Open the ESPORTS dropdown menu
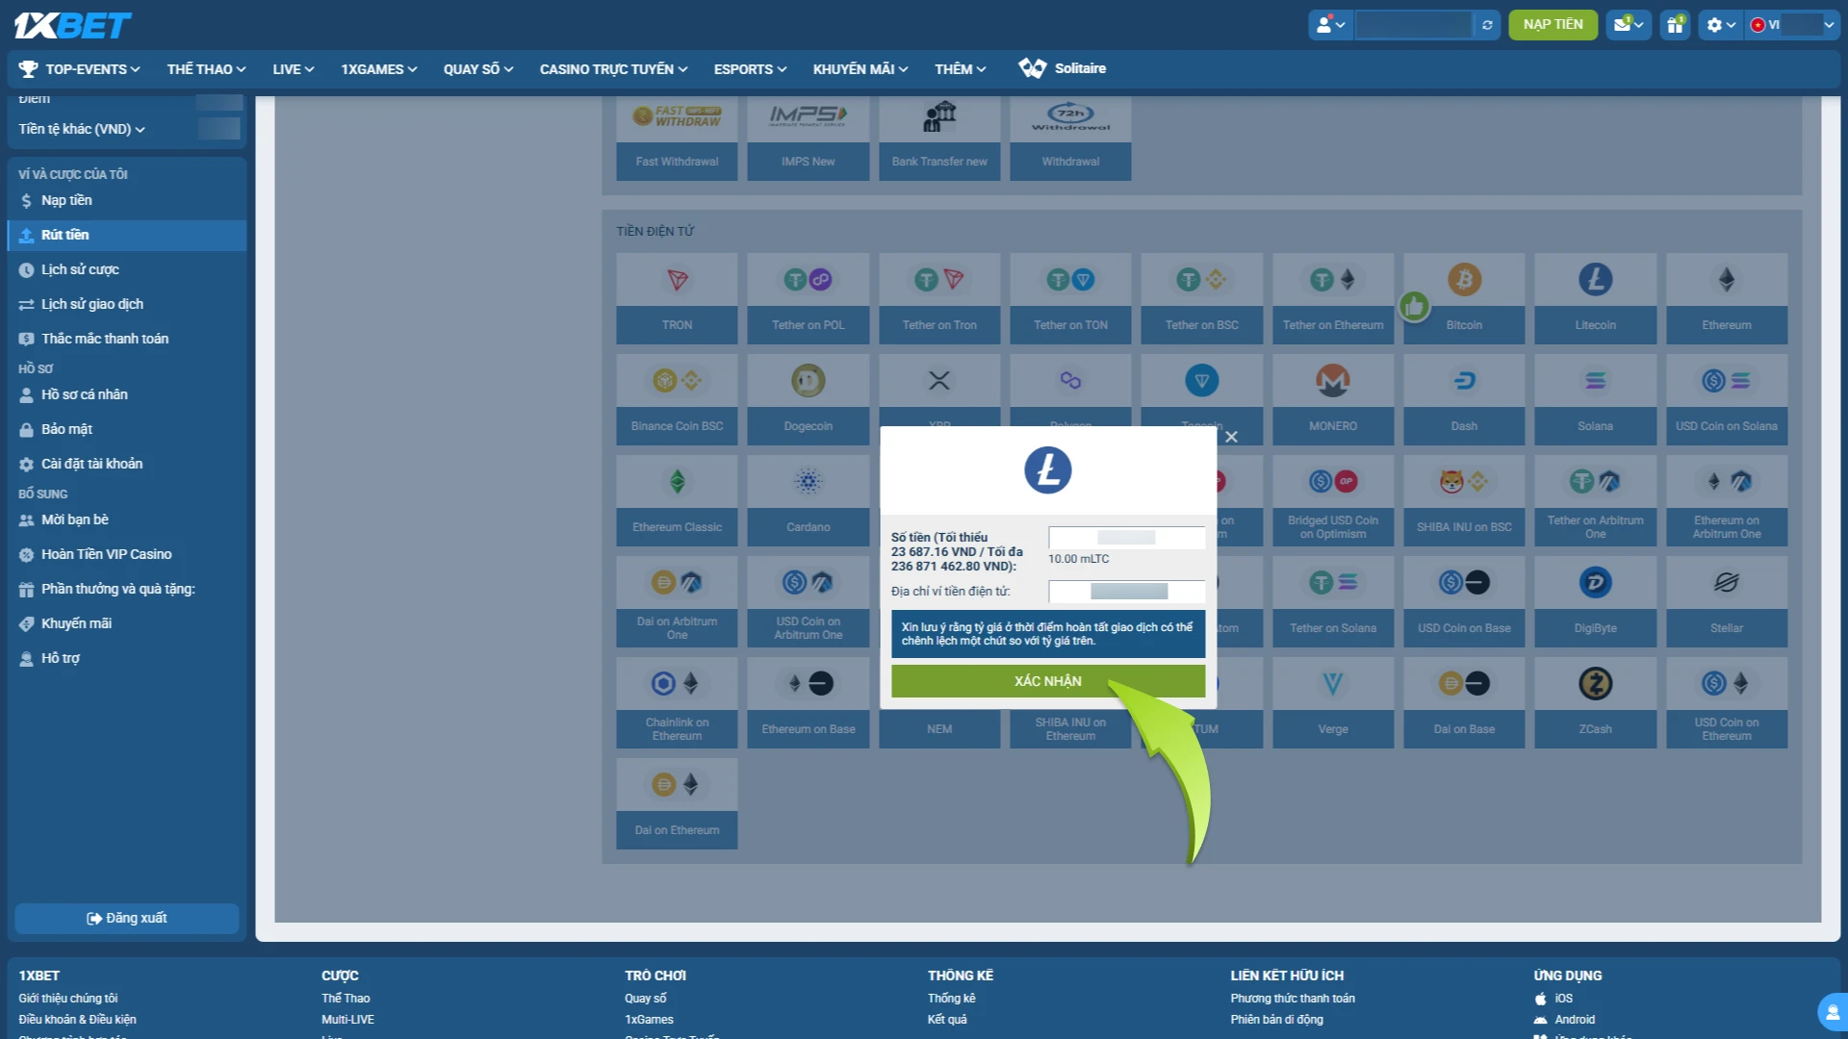The width and height of the screenshot is (1848, 1039). tap(750, 69)
